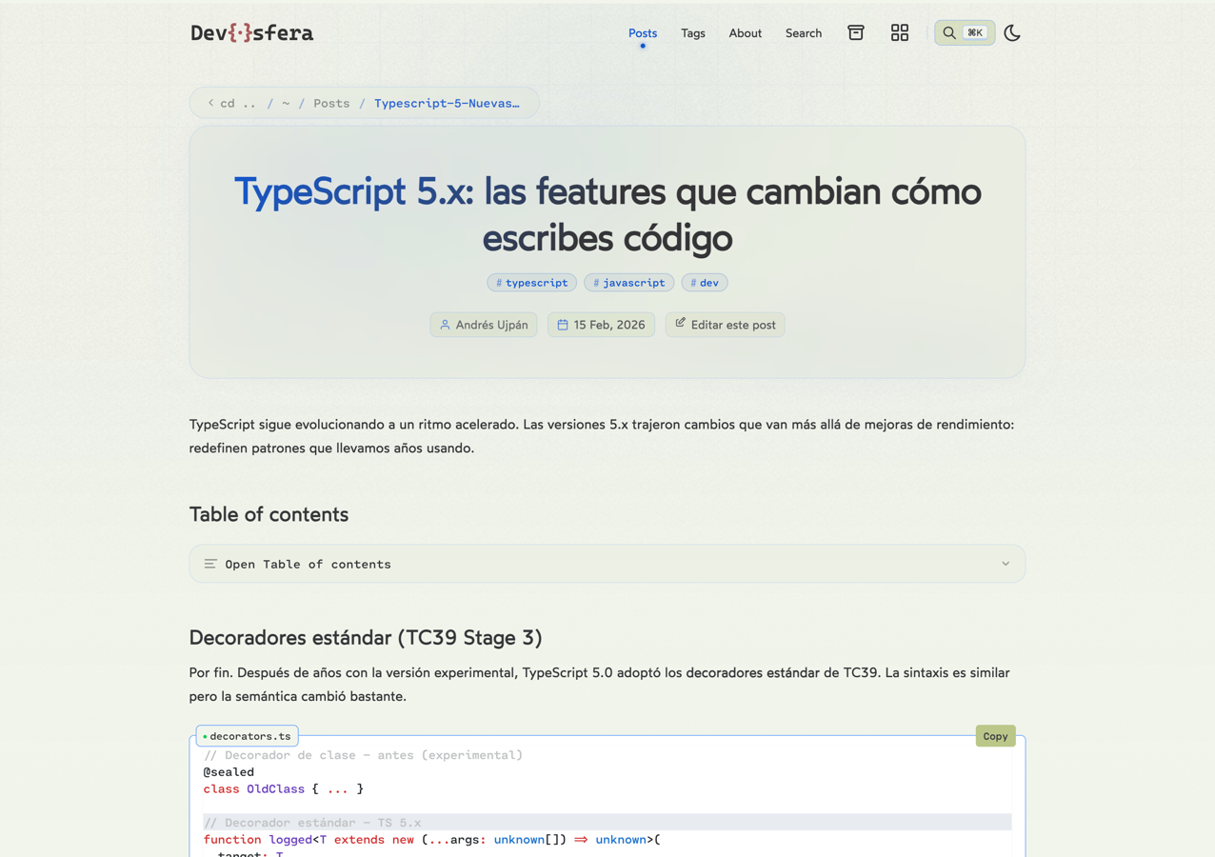Click the magnifier search icon with ⌘K
The height and width of the screenshot is (857, 1215).
[965, 32]
